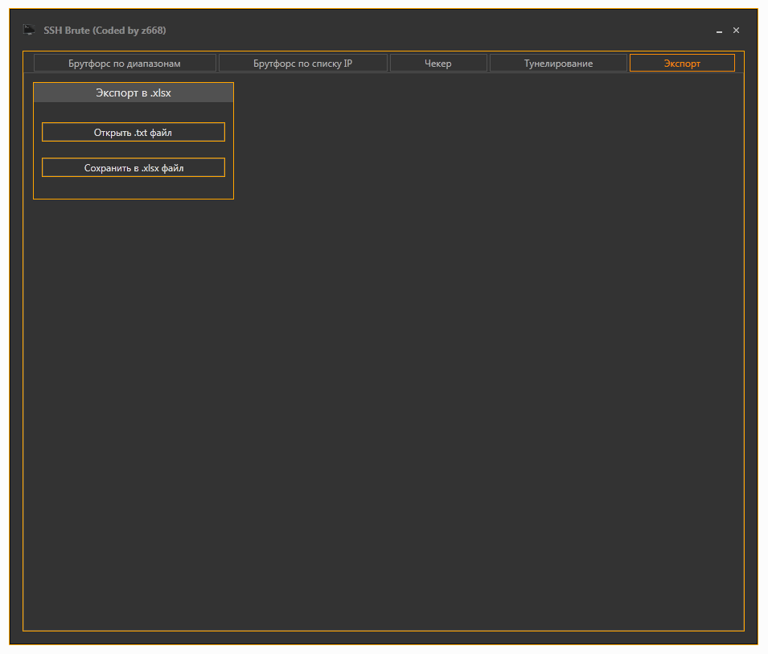Click the empty title bar area left of minimize

pyautogui.click(x=442, y=31)
